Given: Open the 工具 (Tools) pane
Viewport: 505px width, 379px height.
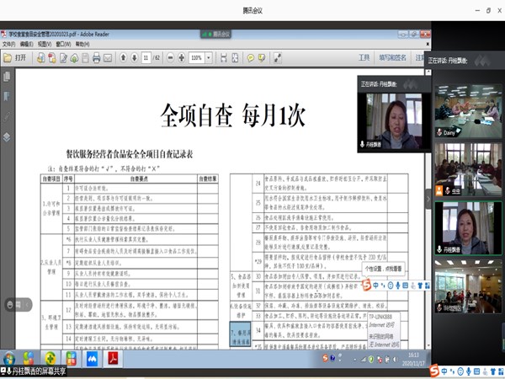Looking at the screenshot, I should 364,57.
